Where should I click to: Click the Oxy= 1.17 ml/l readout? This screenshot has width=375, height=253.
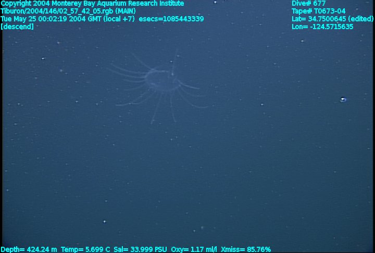(x=194, y=250)
